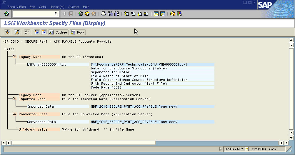295x155 pixels.
Task: Click the .lsmw.read file name
Action: click(152, 106)
